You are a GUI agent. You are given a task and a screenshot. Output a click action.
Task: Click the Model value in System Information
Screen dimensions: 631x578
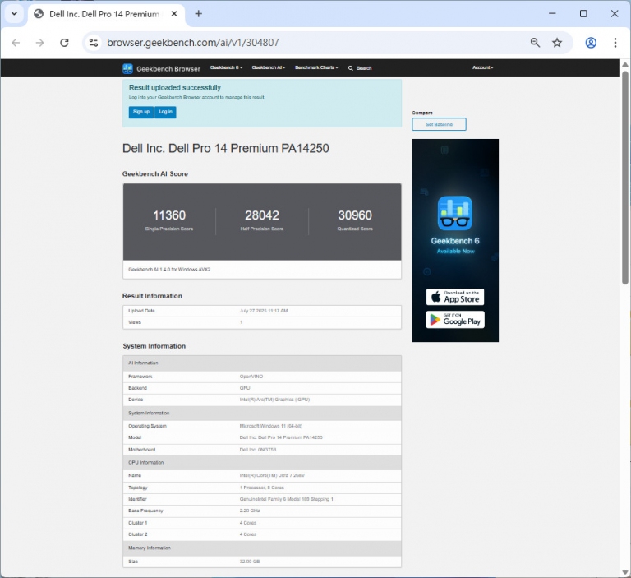tap(281, 438)
